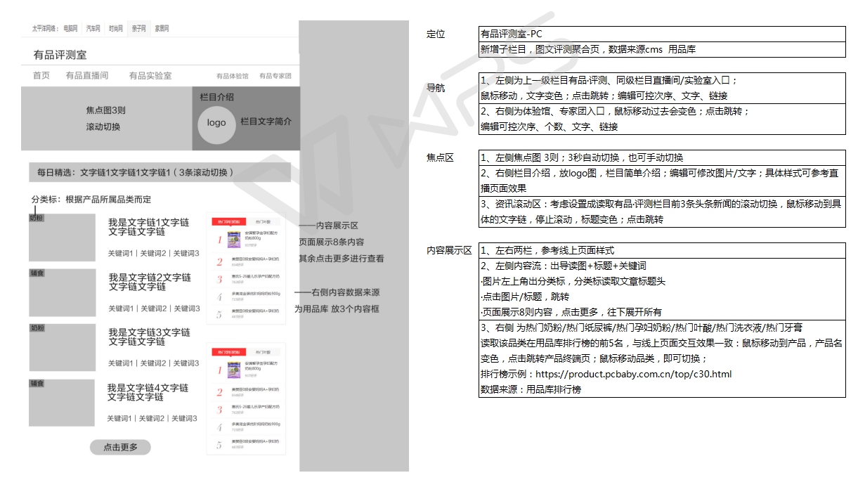Open the 有品专家团 link
Screen dimensions: 858x487
point(275,76)
